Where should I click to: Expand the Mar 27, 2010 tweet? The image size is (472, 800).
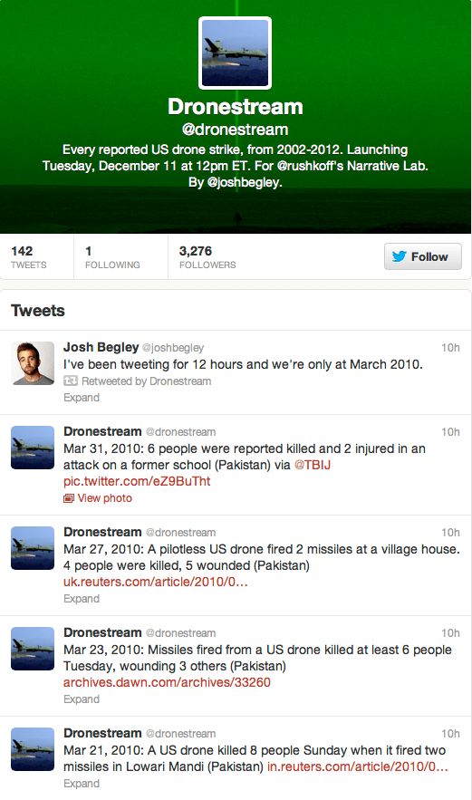82,599
